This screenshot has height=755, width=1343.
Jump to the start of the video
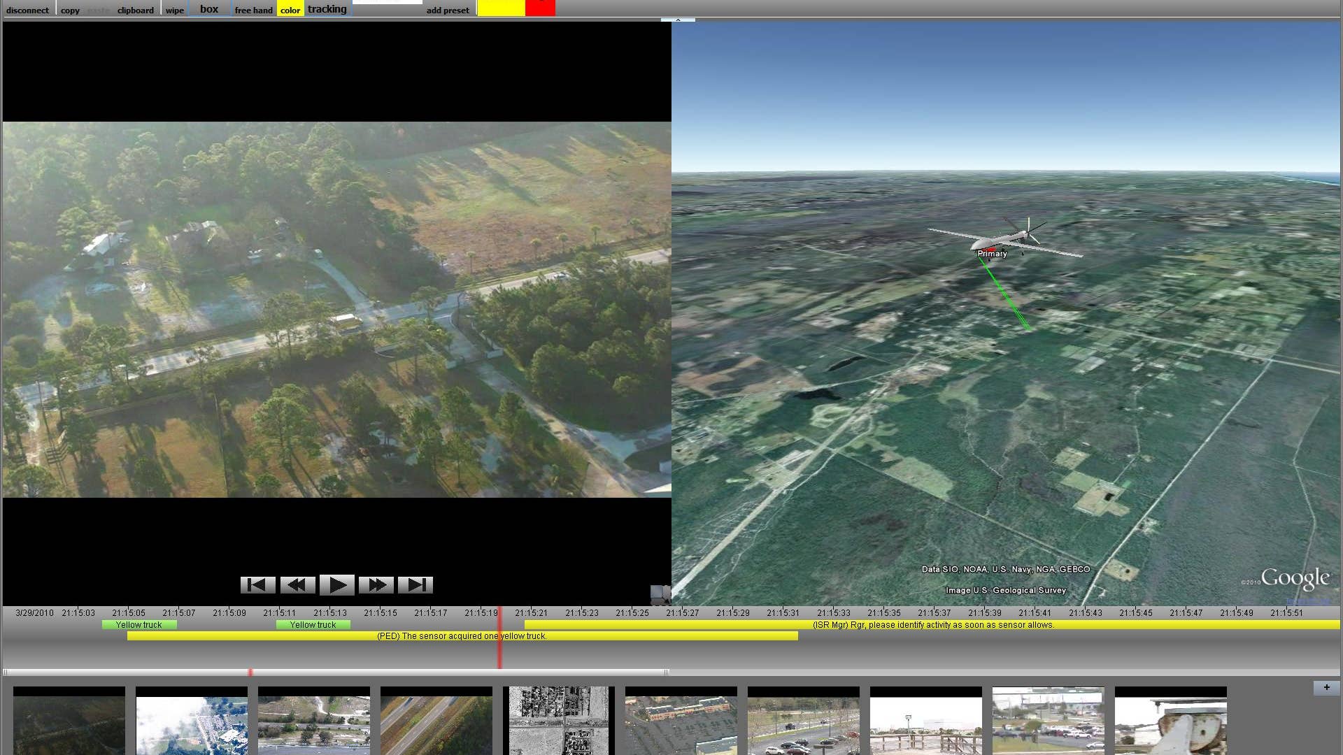[257, 585]
